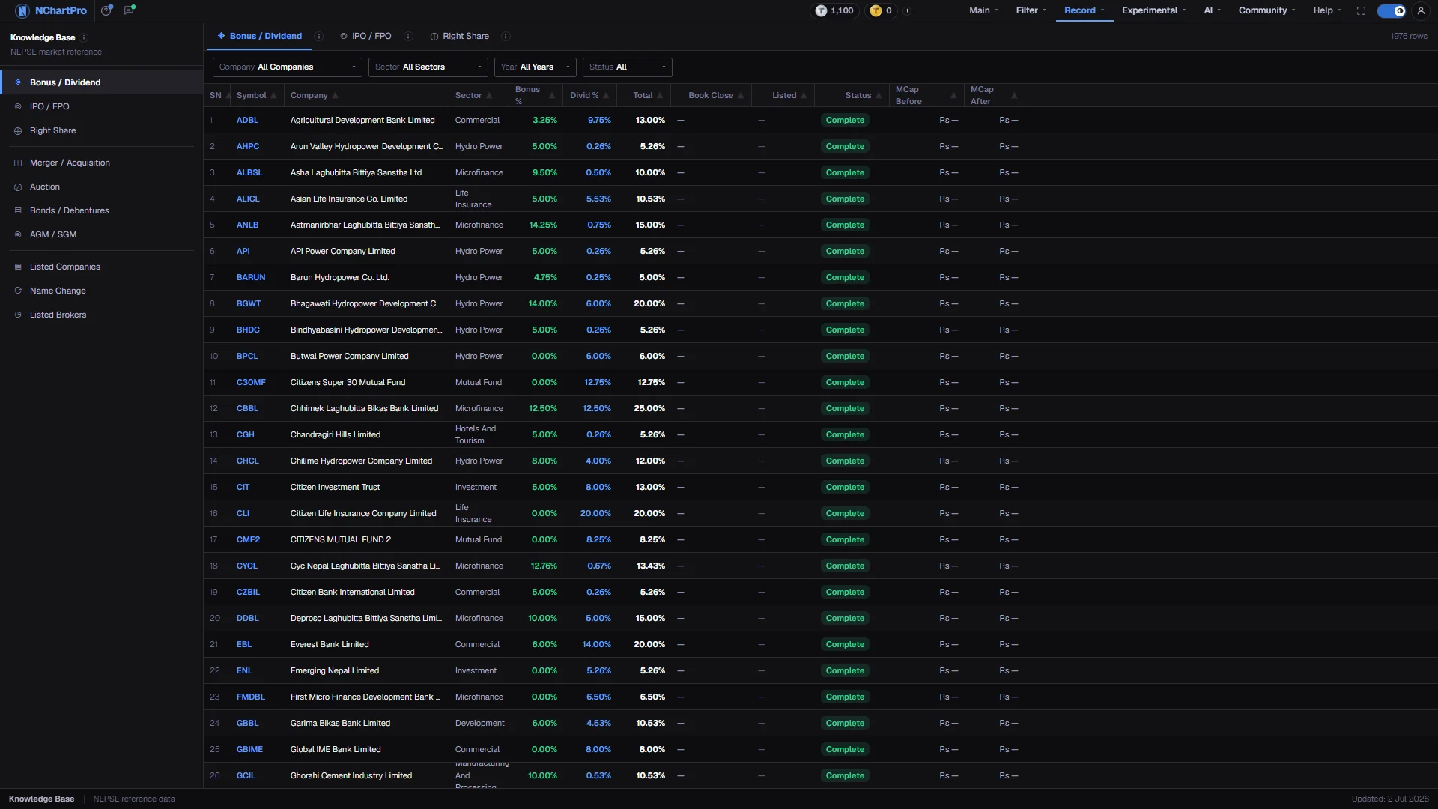Toggle the theme switch in top bar
1438x809 pixels.
pyautogui.click(x=1392, y=10)
